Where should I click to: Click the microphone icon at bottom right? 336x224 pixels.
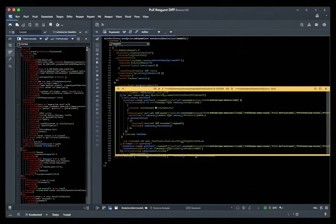(x=325, y=214)
